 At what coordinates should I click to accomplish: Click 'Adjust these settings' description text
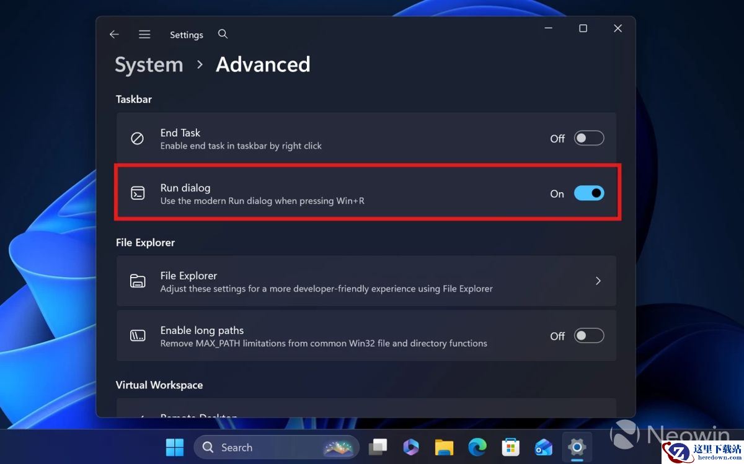(327, 289)
